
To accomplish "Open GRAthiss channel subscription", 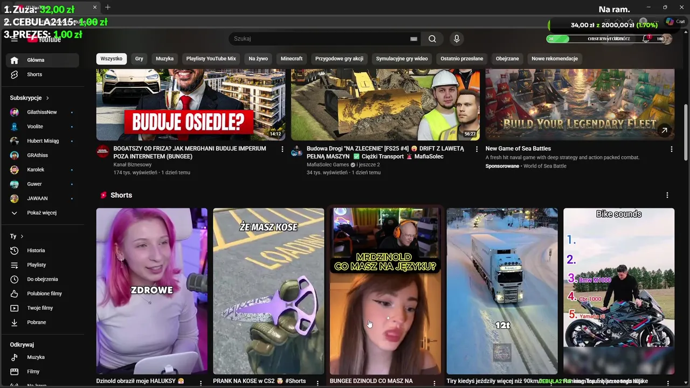I will [42, 155].
